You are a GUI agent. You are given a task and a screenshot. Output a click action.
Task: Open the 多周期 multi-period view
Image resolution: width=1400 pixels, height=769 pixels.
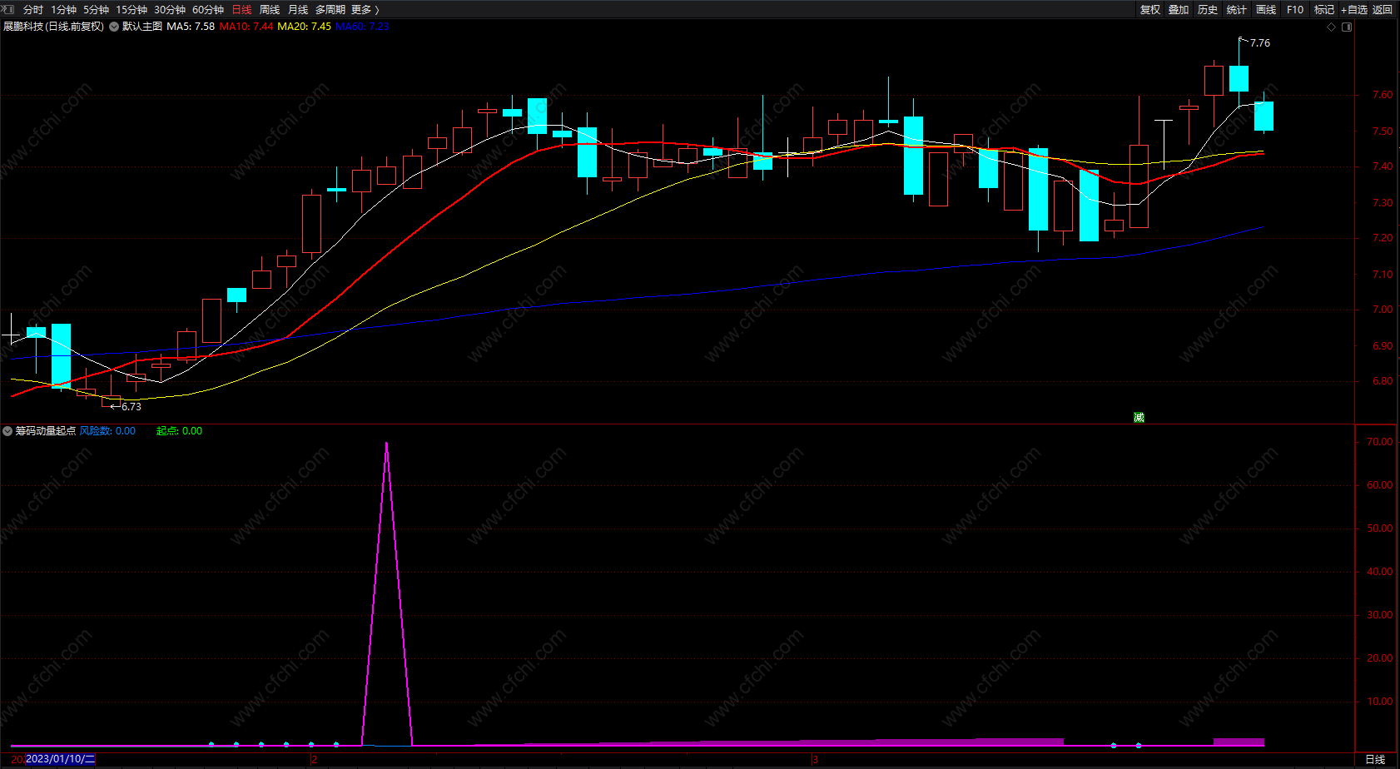(330, 9)
